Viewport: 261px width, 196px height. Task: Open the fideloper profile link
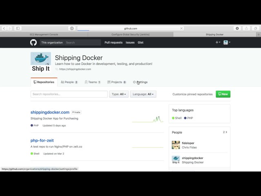click(188, 143)
